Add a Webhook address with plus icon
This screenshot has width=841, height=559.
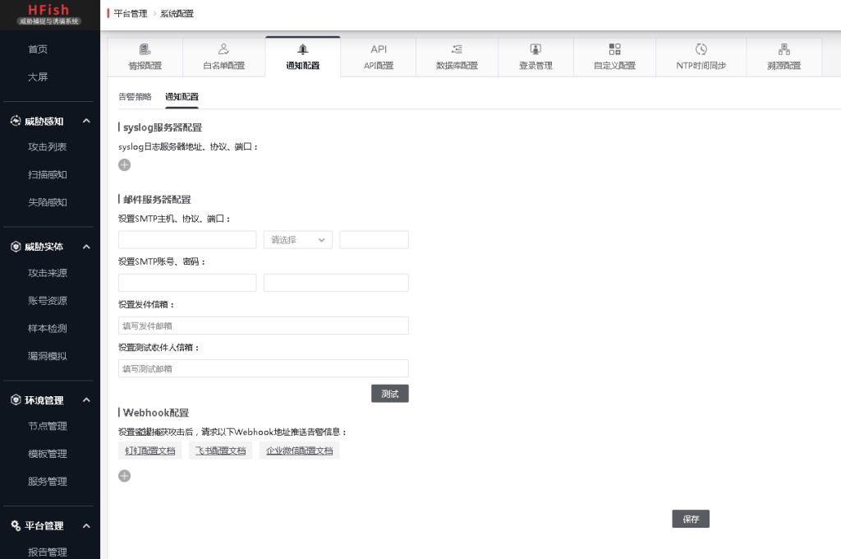tap(124, 476)
